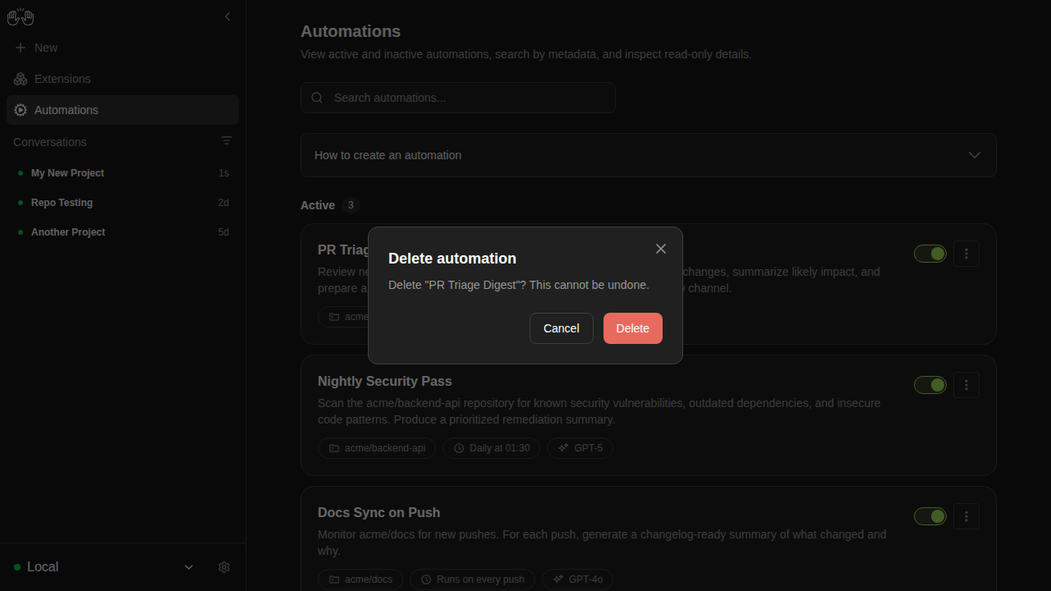
Task: Open the Another Project conversation
Action: tap(122, 232)
